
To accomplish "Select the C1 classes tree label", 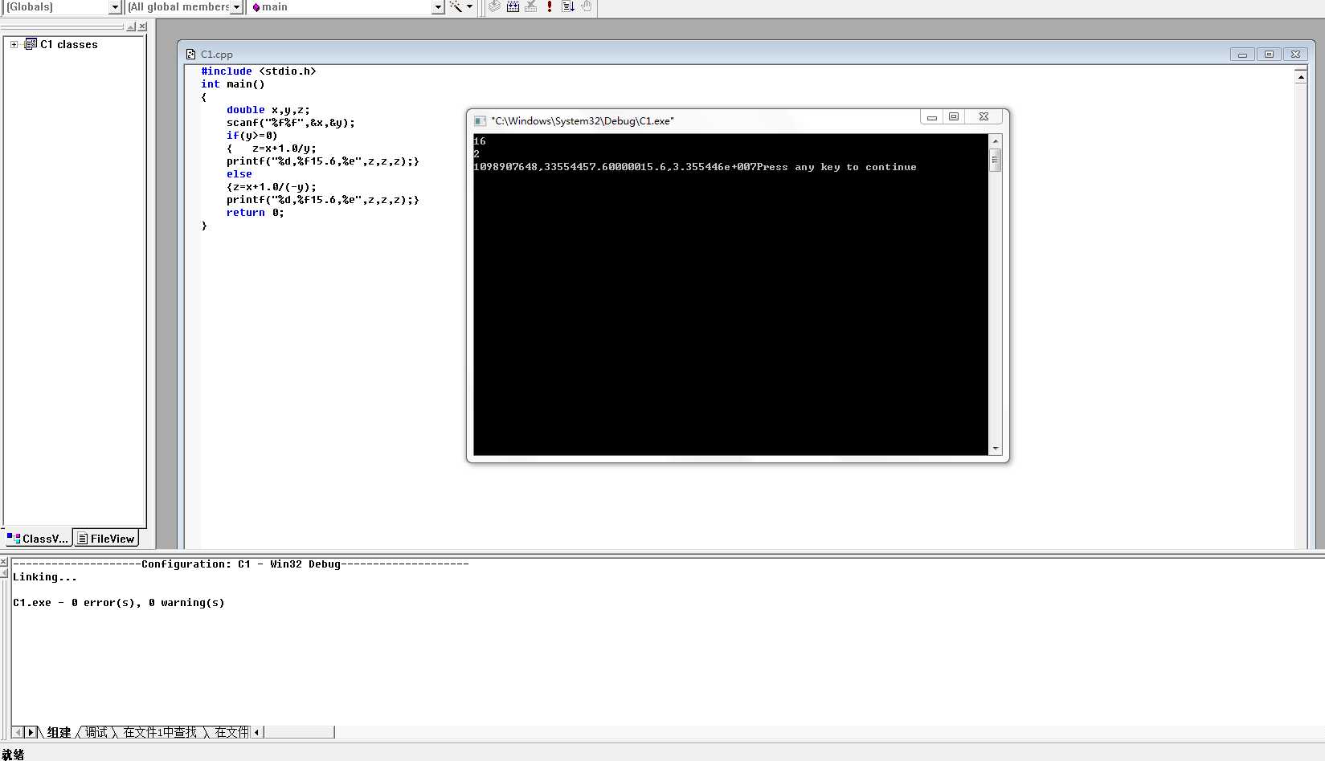I will [69, 44].
